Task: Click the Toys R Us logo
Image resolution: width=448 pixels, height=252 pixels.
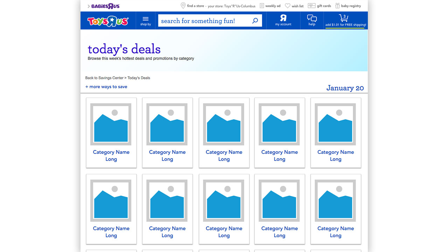Action: pos(108,21)
